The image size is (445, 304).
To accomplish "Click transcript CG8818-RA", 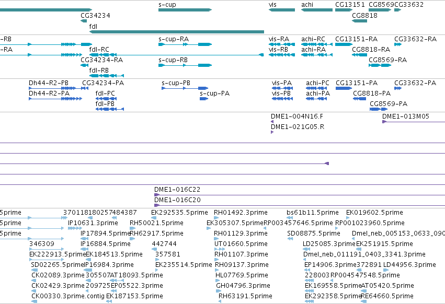I will tap(360, 55).
